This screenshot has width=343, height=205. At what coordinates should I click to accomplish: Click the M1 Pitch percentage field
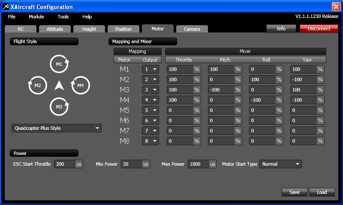(225, 69)
